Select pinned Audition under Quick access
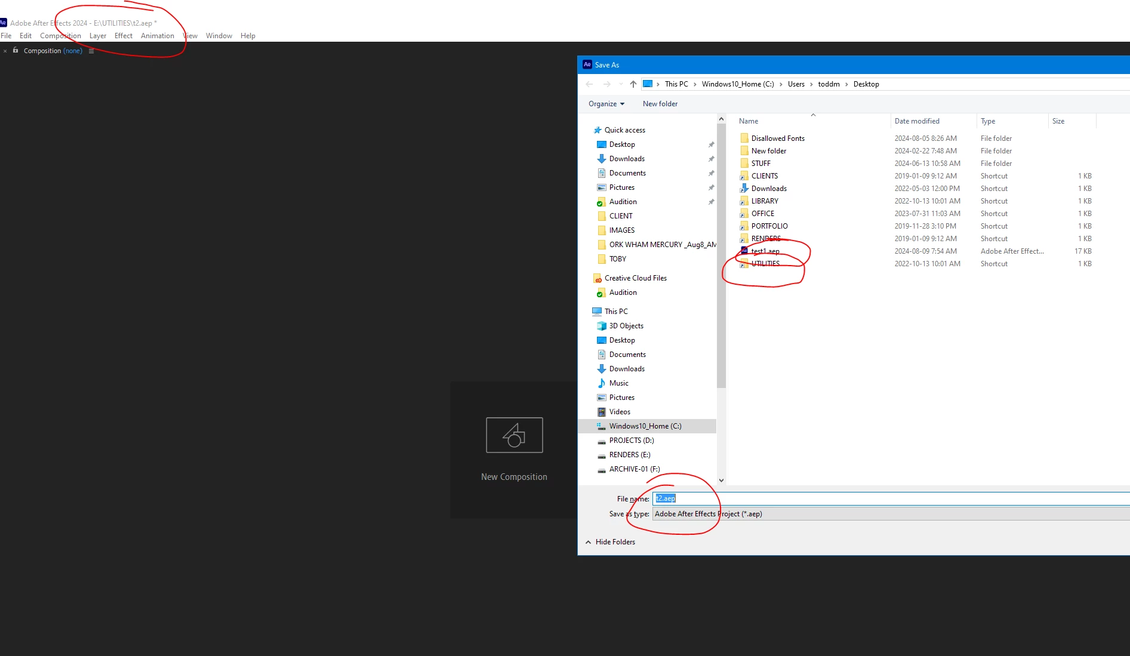Image resolution: width=1130 pixels, height=656 pixels. pos(623,202)
